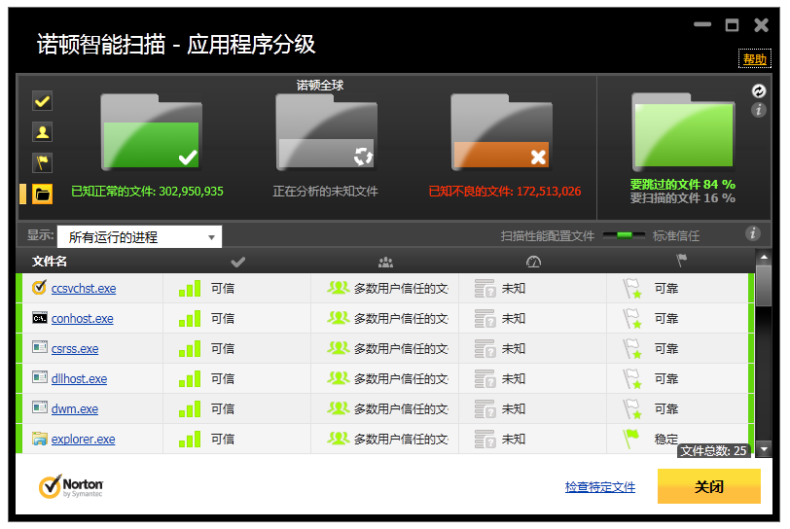Click 已知不良的文件 count text
790x529 pixels.
click(x=505, y=192)
